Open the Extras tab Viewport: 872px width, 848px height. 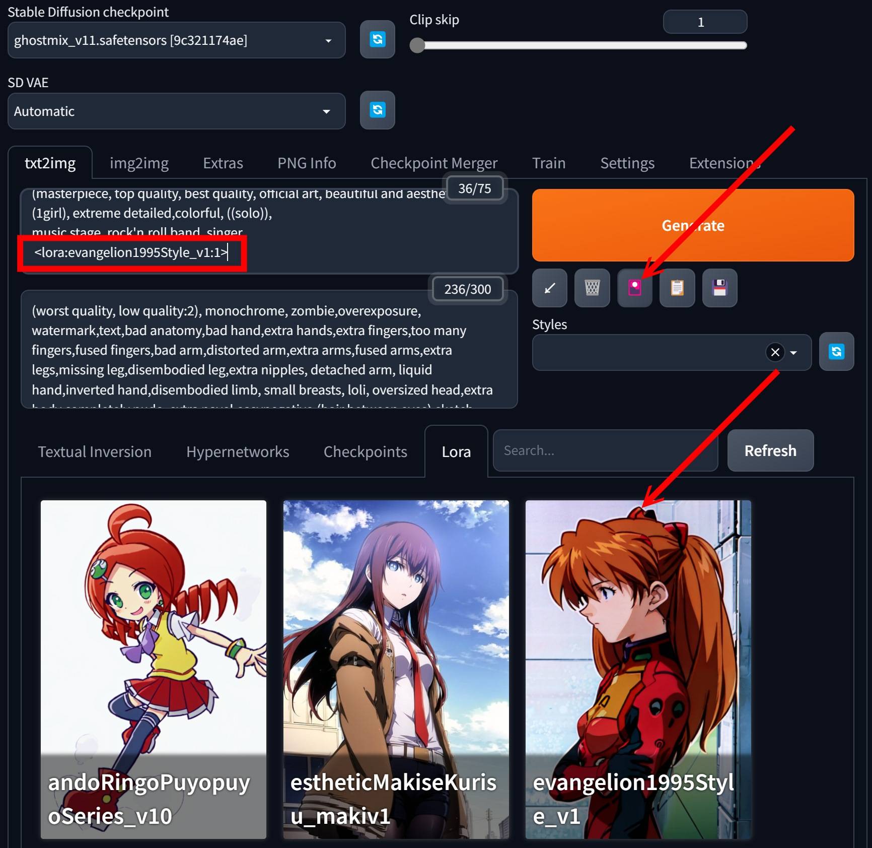point(223,163)
